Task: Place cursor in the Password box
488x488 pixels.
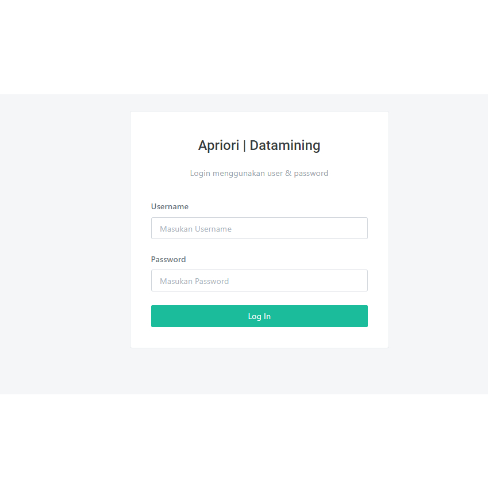Action: coord(259,280)
